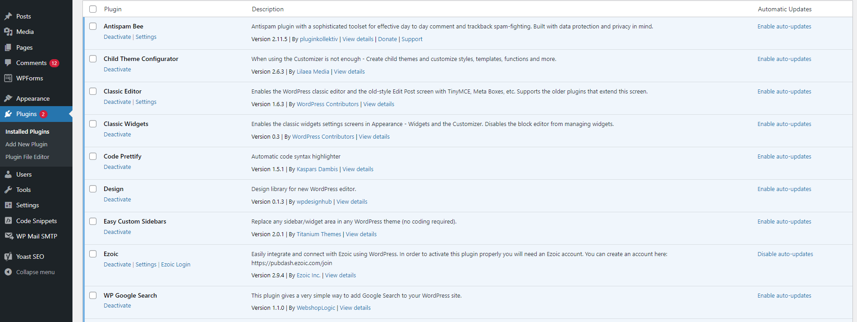Open Pages via its sidebar icon
857x322 pixels.
[x=8, y=47]
